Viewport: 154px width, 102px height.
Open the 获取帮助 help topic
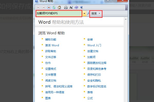(x=51, y=51)
